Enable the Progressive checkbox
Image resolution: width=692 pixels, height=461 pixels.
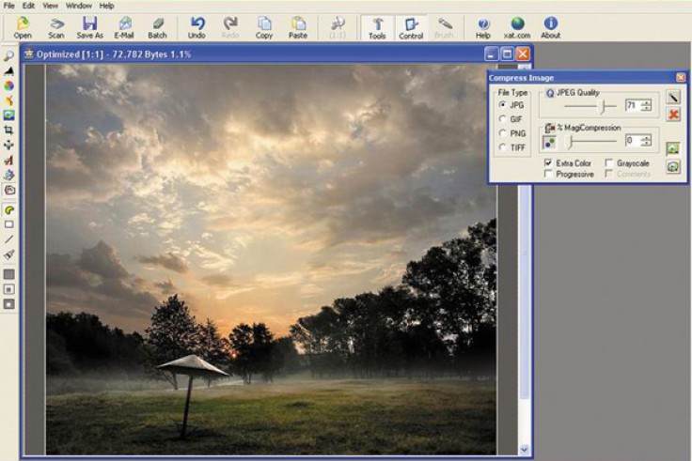(548, 175)
